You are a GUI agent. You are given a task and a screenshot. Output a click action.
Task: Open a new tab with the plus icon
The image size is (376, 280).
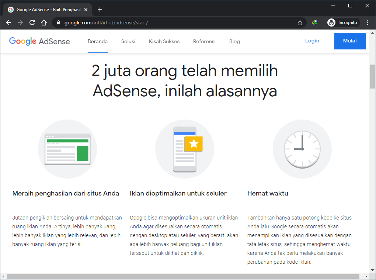[x=100, y=10]
